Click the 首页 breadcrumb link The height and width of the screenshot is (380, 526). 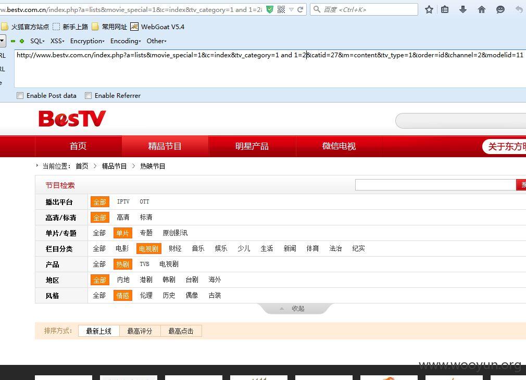click(x=82, y=166)
